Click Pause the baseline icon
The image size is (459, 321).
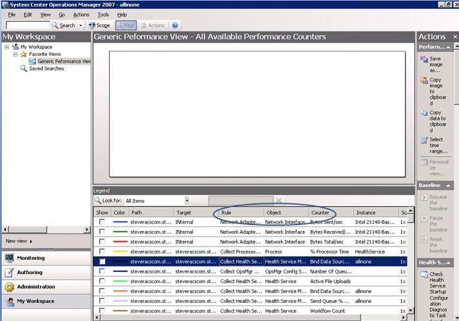[x=424, y=219]
